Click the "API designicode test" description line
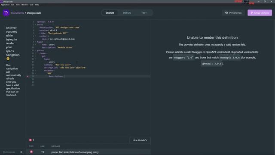 (x=60, y=28)
